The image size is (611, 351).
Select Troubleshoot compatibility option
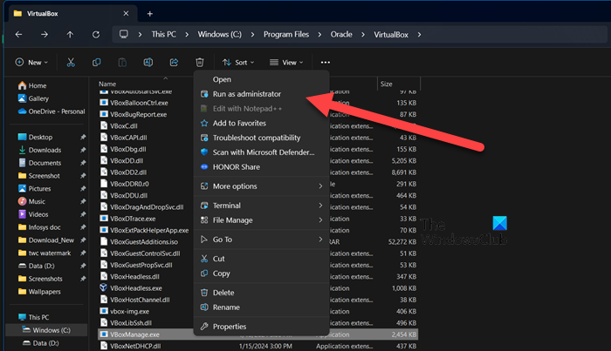pyautogui.click(x=256, y=138)
